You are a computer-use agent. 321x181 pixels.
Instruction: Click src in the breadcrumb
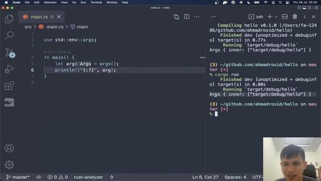tap(28, 27)
